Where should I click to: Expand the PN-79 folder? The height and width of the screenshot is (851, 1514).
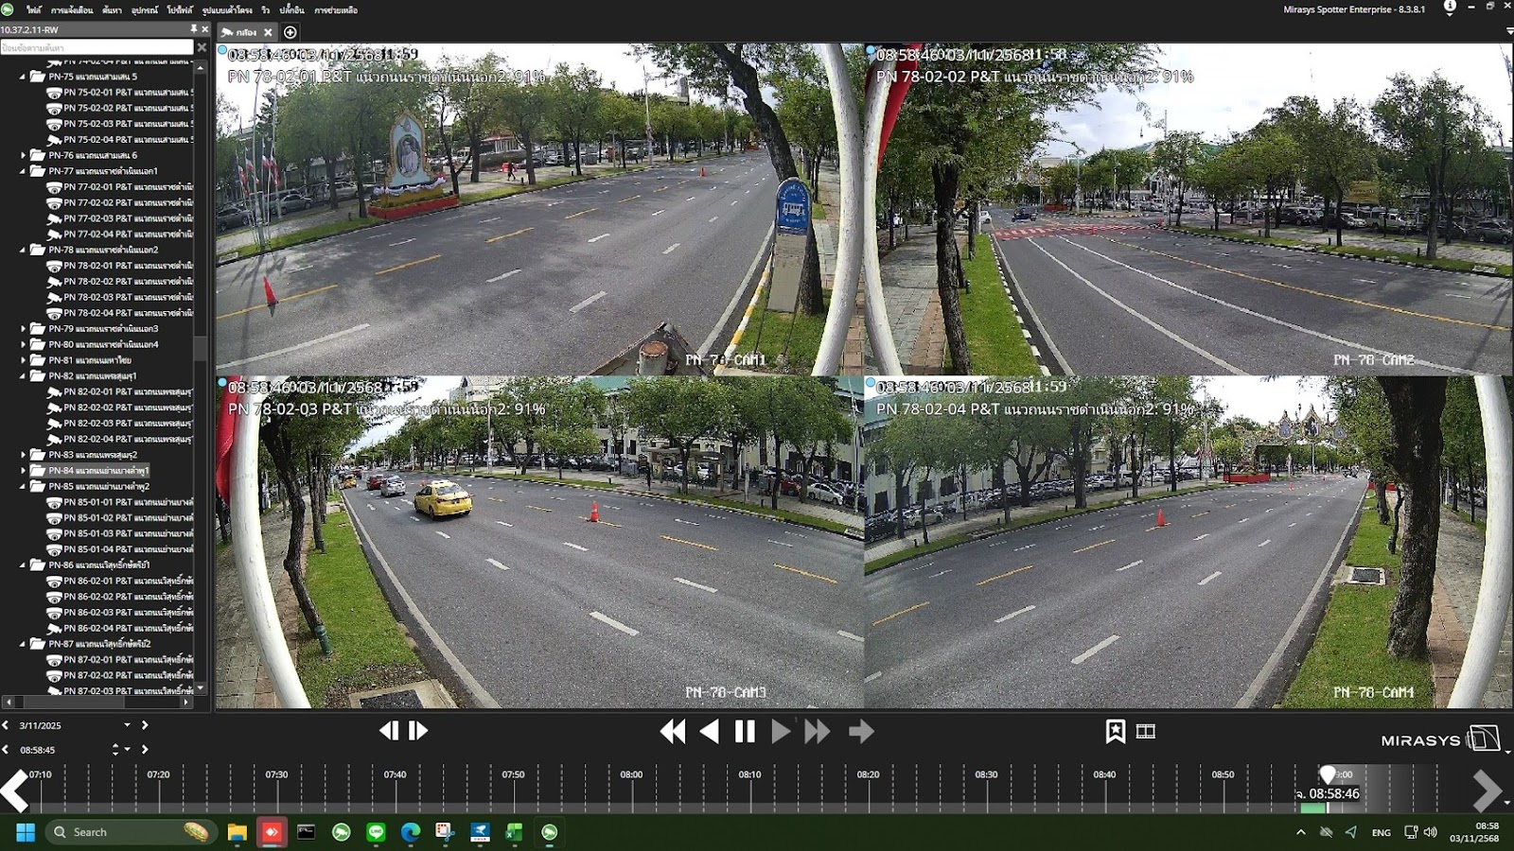(x=23, y=329)
